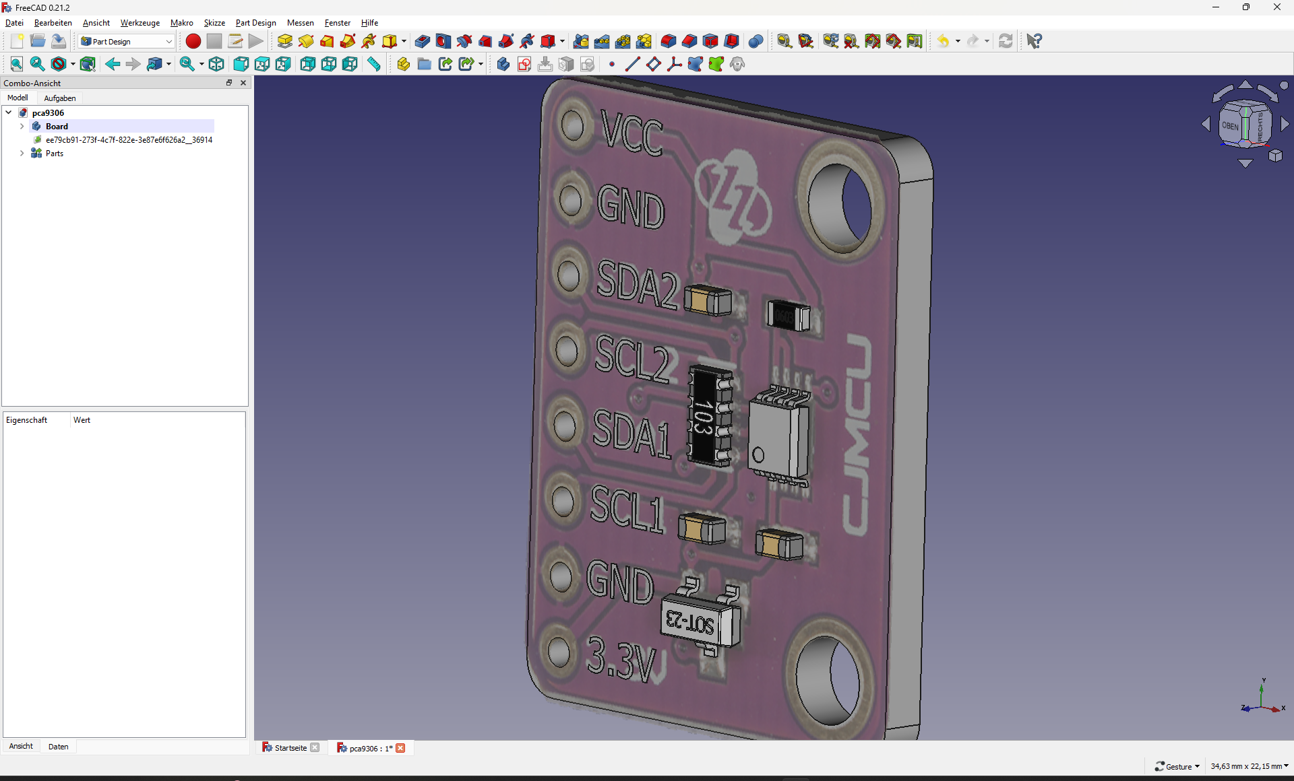Click the measure distance ruler icon
This screenshot has height=781, width=1294.
(374, 64)
